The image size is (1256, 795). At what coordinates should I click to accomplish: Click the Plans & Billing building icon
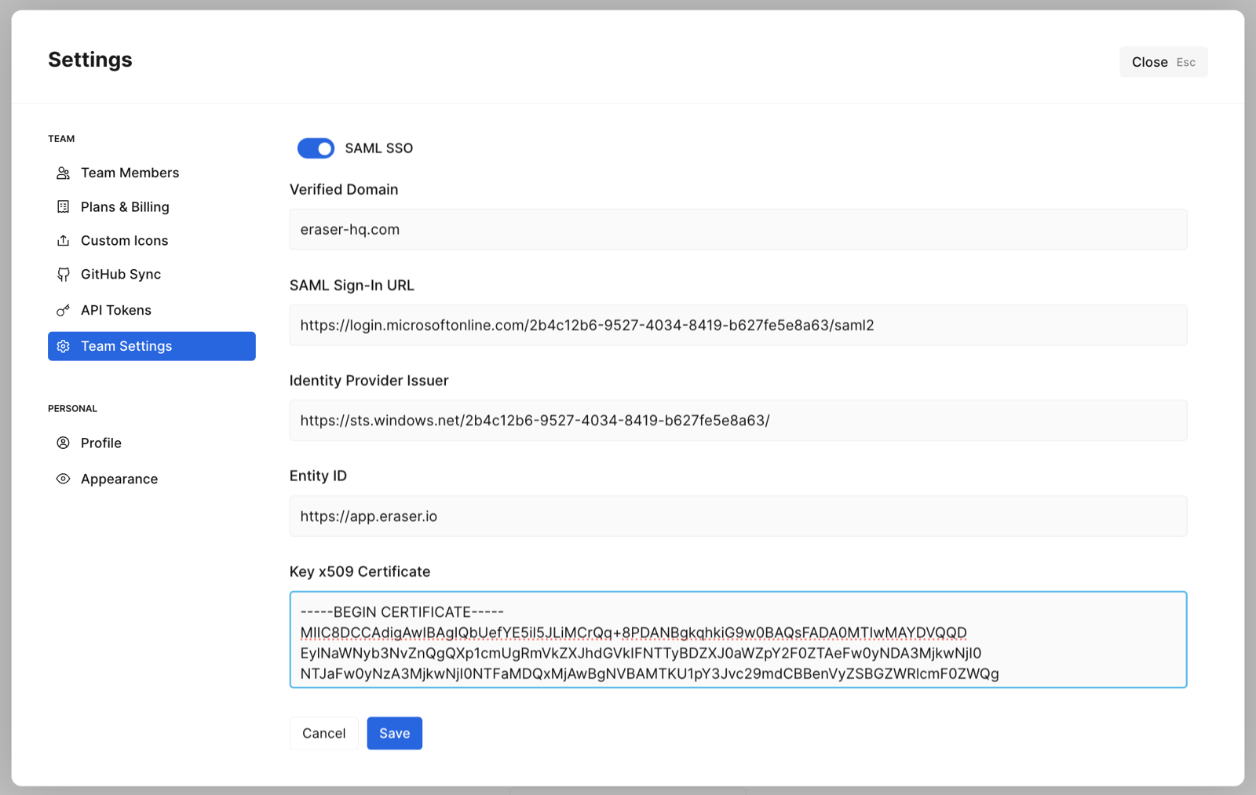pos(63,206)
